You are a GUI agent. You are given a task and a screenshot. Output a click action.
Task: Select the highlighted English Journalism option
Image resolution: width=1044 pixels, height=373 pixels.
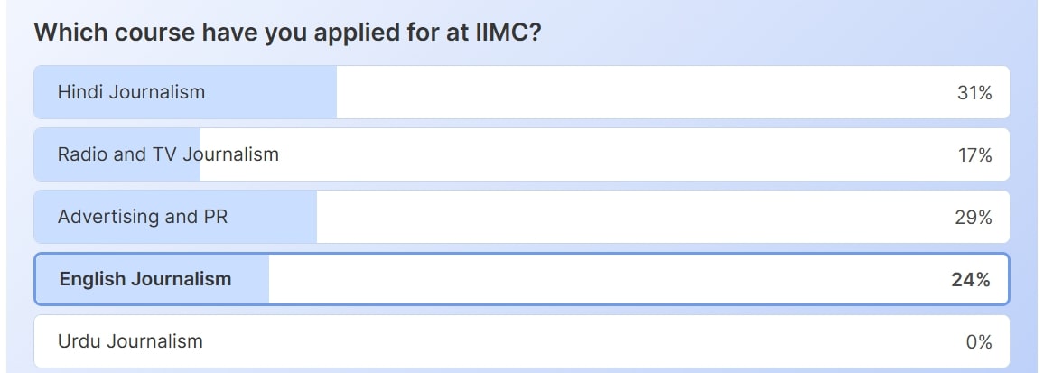[x=145, y=279]
